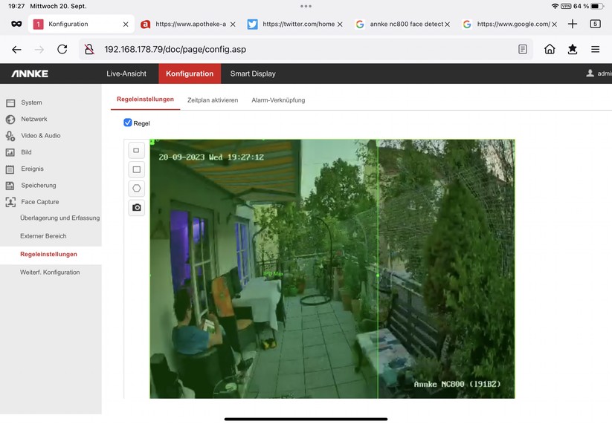Open the Alarm-Verknüpfung tab
This screenshot has width=612, height=424.
pyautogui.click(x=278, y=100)
